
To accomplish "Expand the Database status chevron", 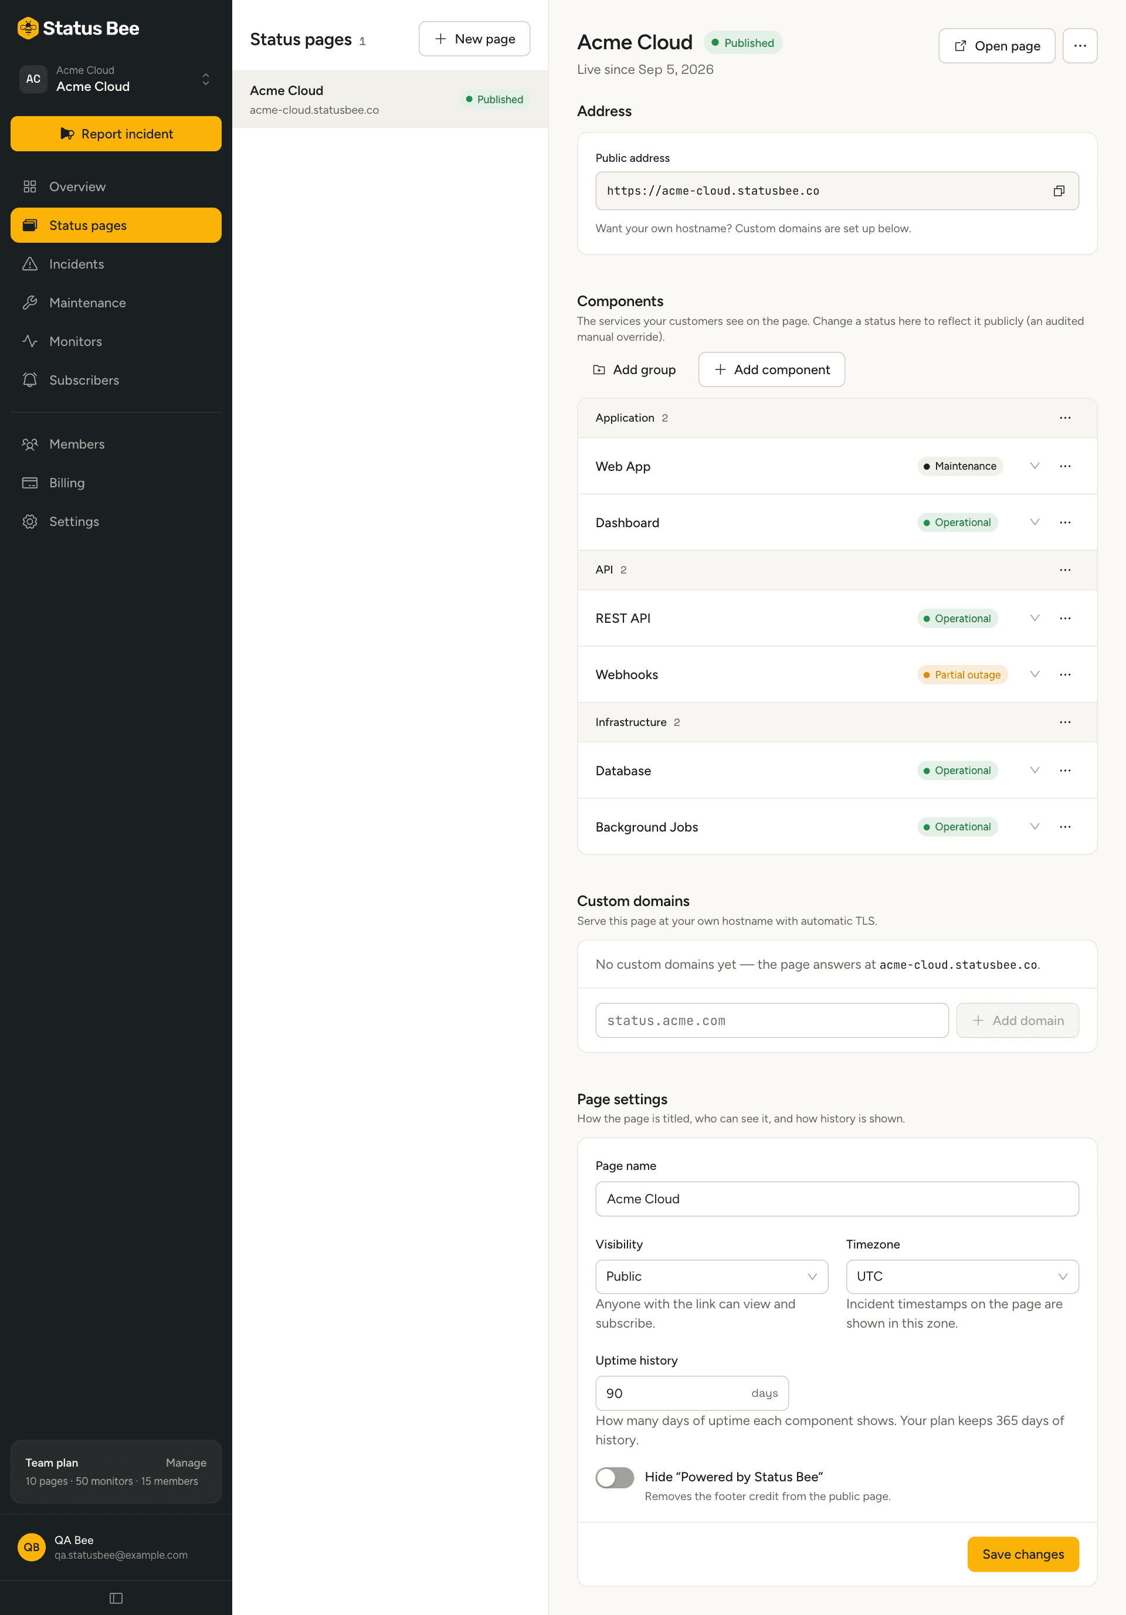I will [x=1035, y=770].
